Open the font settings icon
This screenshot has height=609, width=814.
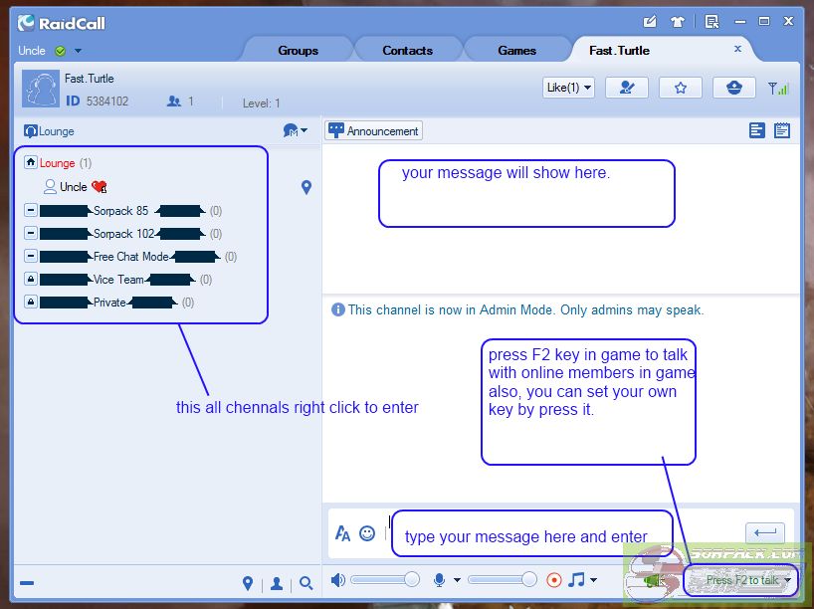tap(342, 533)
